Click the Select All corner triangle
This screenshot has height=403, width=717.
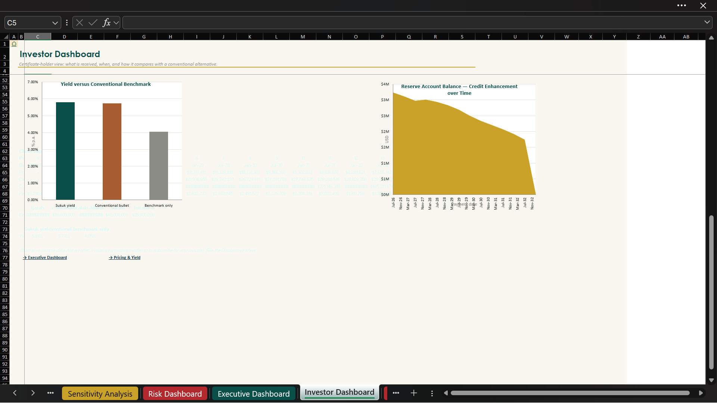pyautogui.click(x=6, y=37)
